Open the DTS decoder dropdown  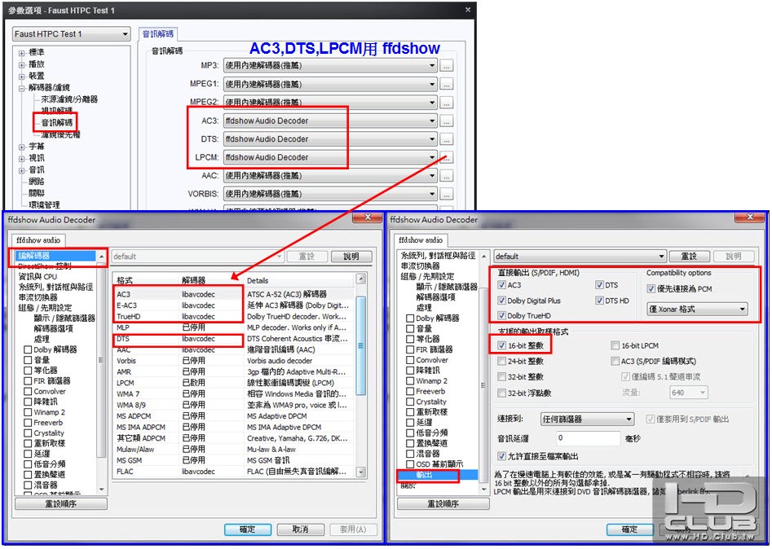tap(330, 139)
